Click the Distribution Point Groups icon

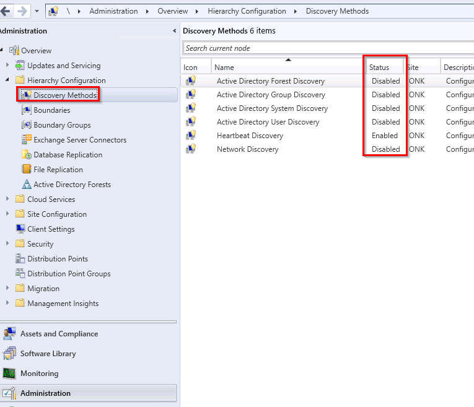[20, 273]
